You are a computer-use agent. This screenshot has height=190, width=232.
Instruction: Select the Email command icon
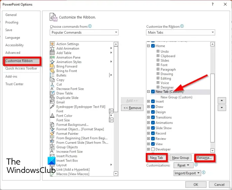pos(52,102)
